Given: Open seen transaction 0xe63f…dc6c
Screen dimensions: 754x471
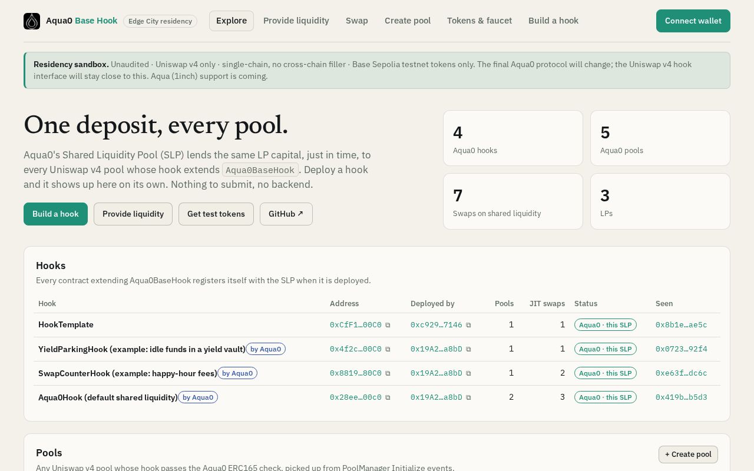Looking at the screenshot, I should click(x=682, y=373).
